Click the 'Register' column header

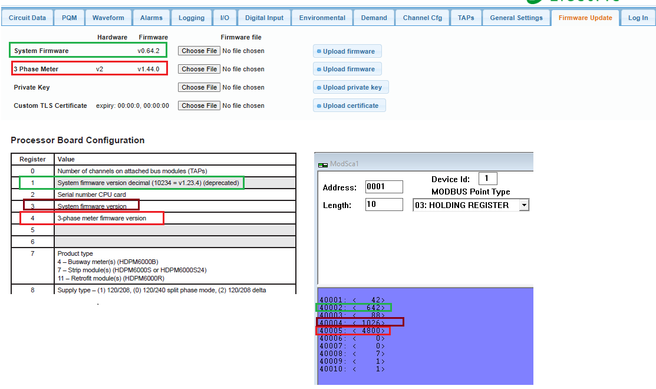[32, 159]
